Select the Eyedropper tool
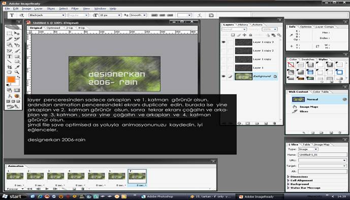This screenshot has width=350, height=200. coord(17,67)
